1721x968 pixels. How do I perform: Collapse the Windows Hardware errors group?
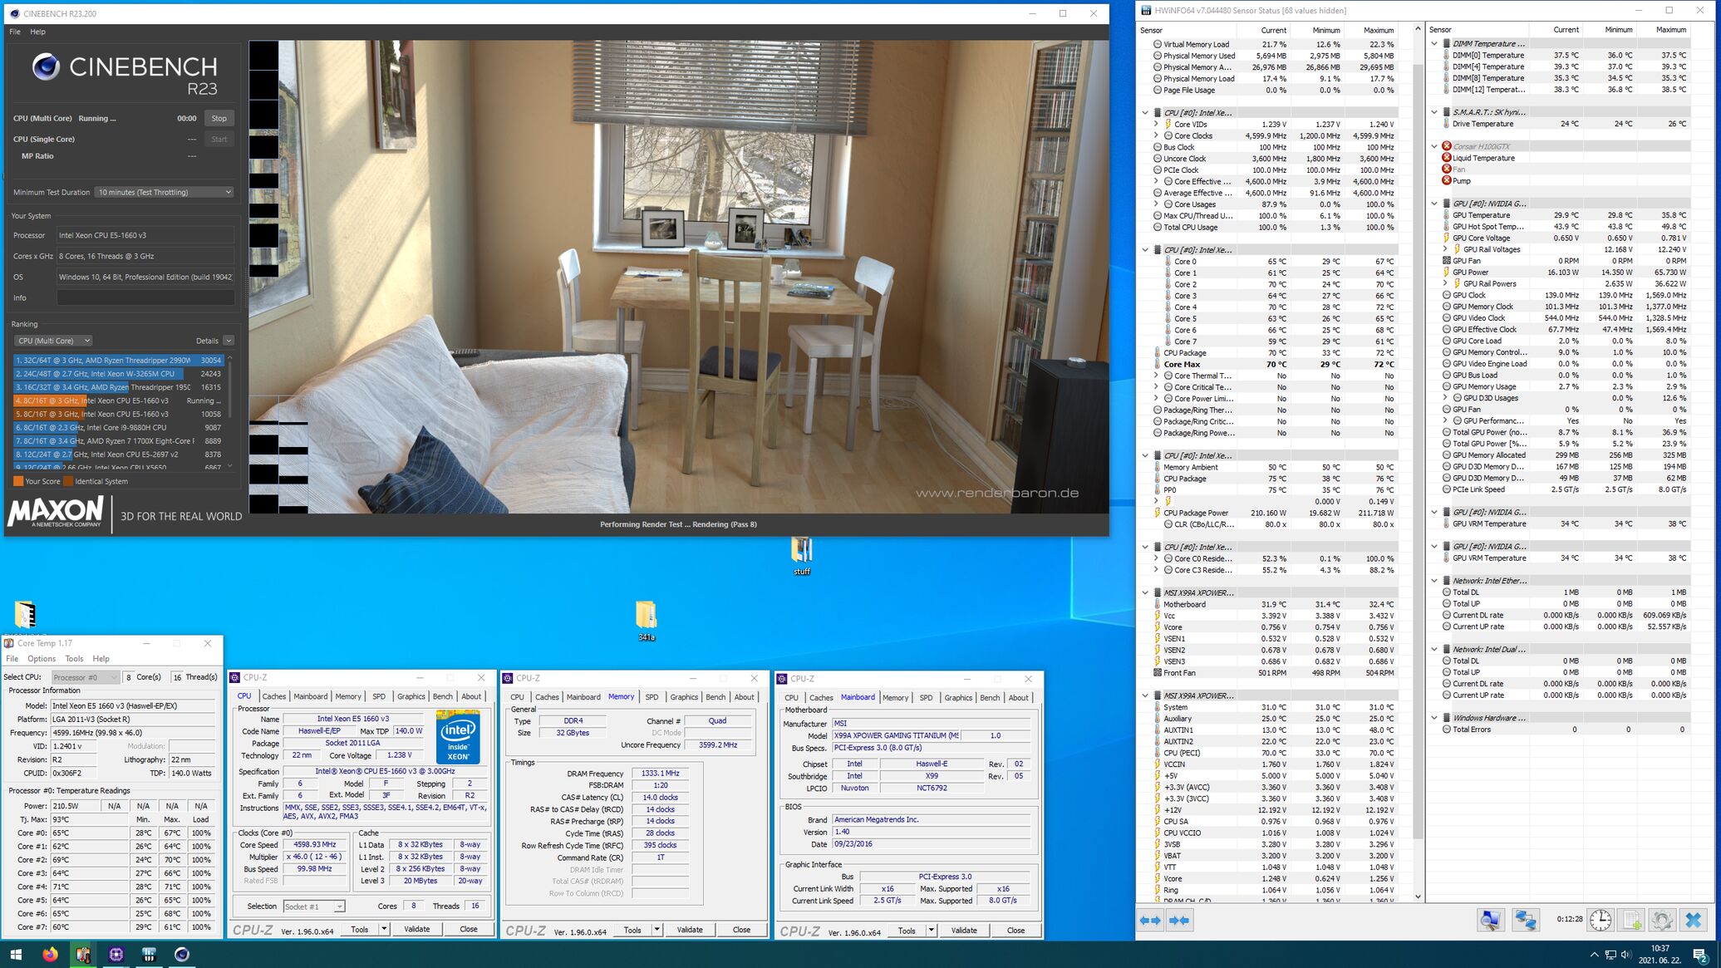(x=1435, y=718)
